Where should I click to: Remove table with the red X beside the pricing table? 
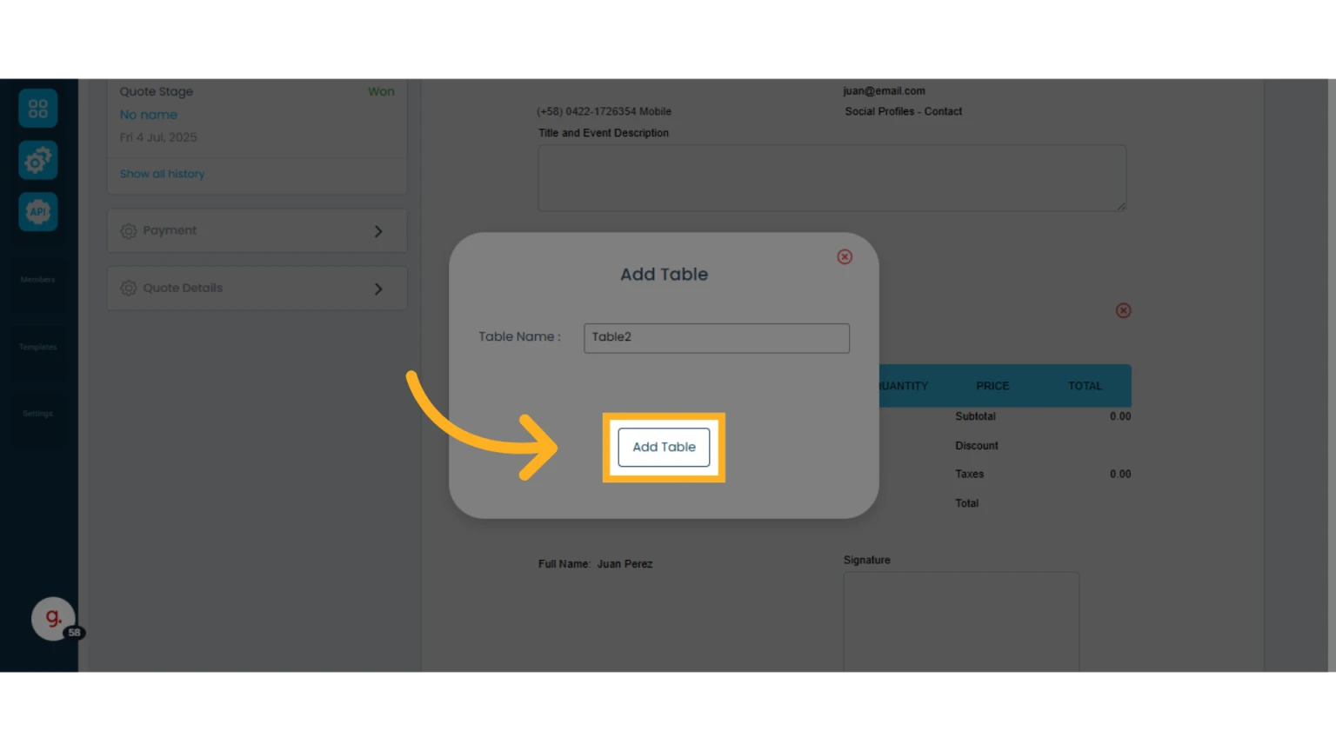point(1123,310)
